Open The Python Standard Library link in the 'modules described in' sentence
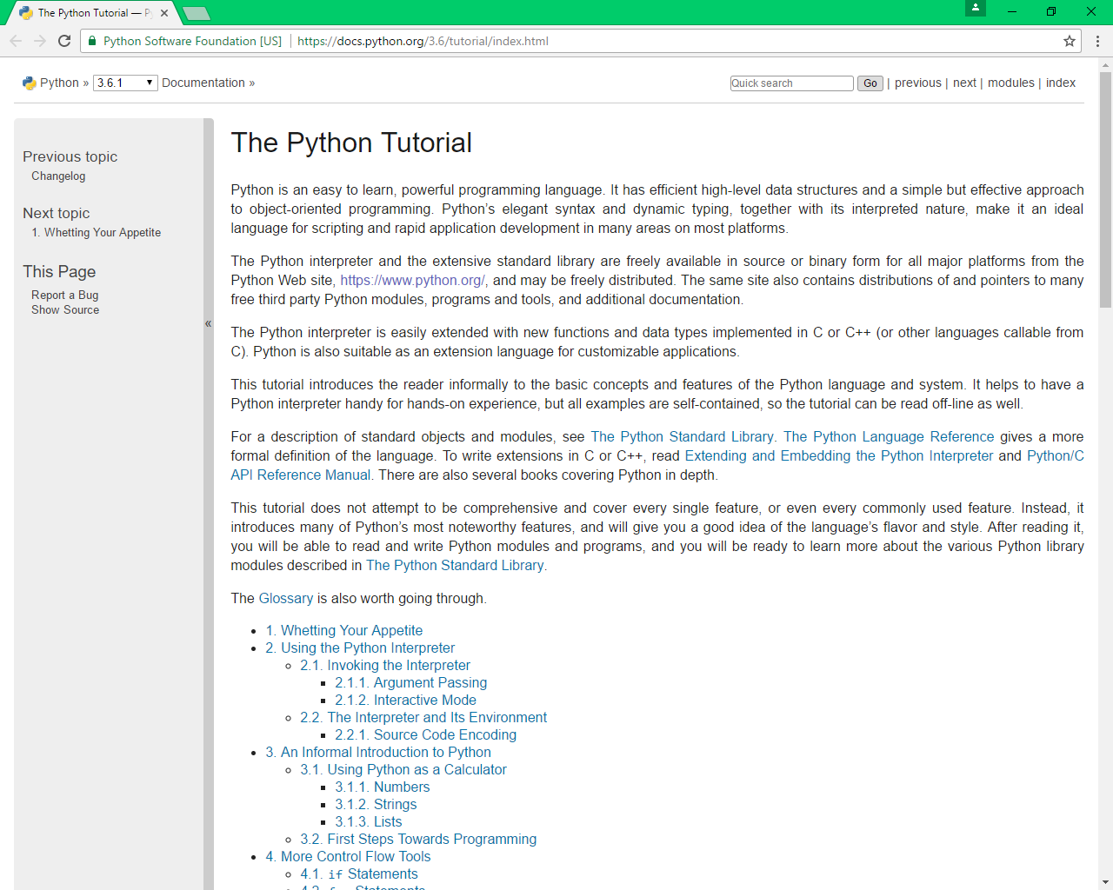 point(457,565)
